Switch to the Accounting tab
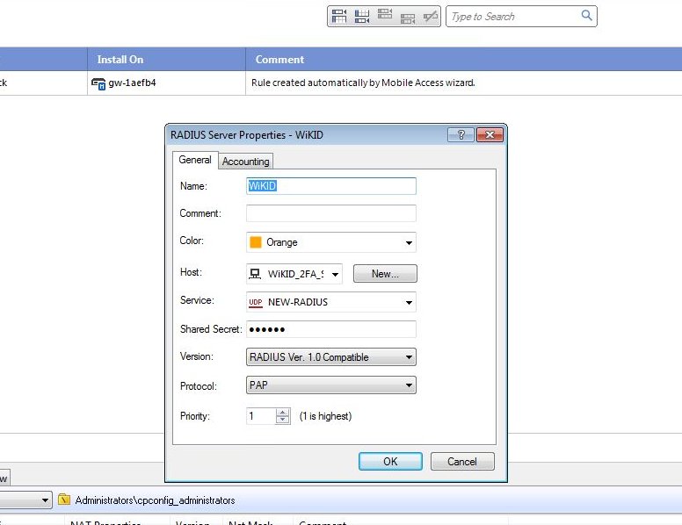Viewport: 682px width, 525px height. tap(245, 162)
